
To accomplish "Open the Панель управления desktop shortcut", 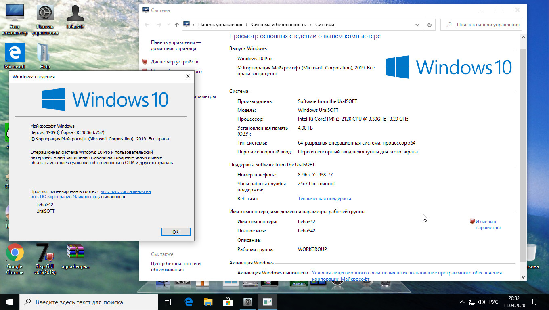I will (45, 20).
